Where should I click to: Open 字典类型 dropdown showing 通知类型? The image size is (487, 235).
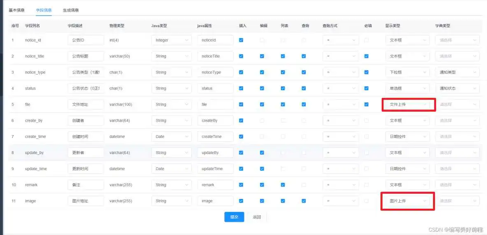click(x=457, y=72)
